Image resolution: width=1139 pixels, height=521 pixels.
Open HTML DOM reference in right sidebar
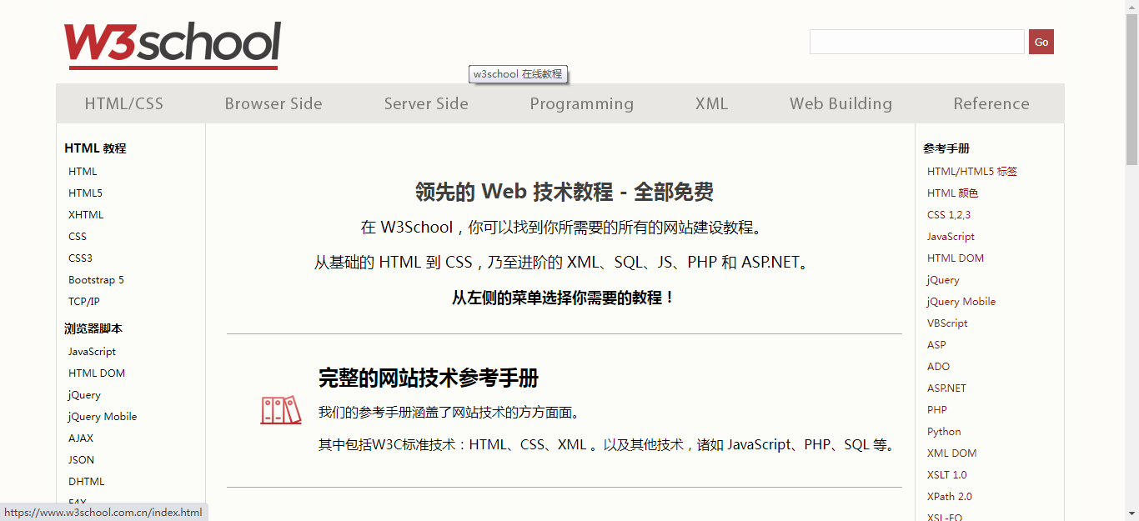[x=956, y=258]
